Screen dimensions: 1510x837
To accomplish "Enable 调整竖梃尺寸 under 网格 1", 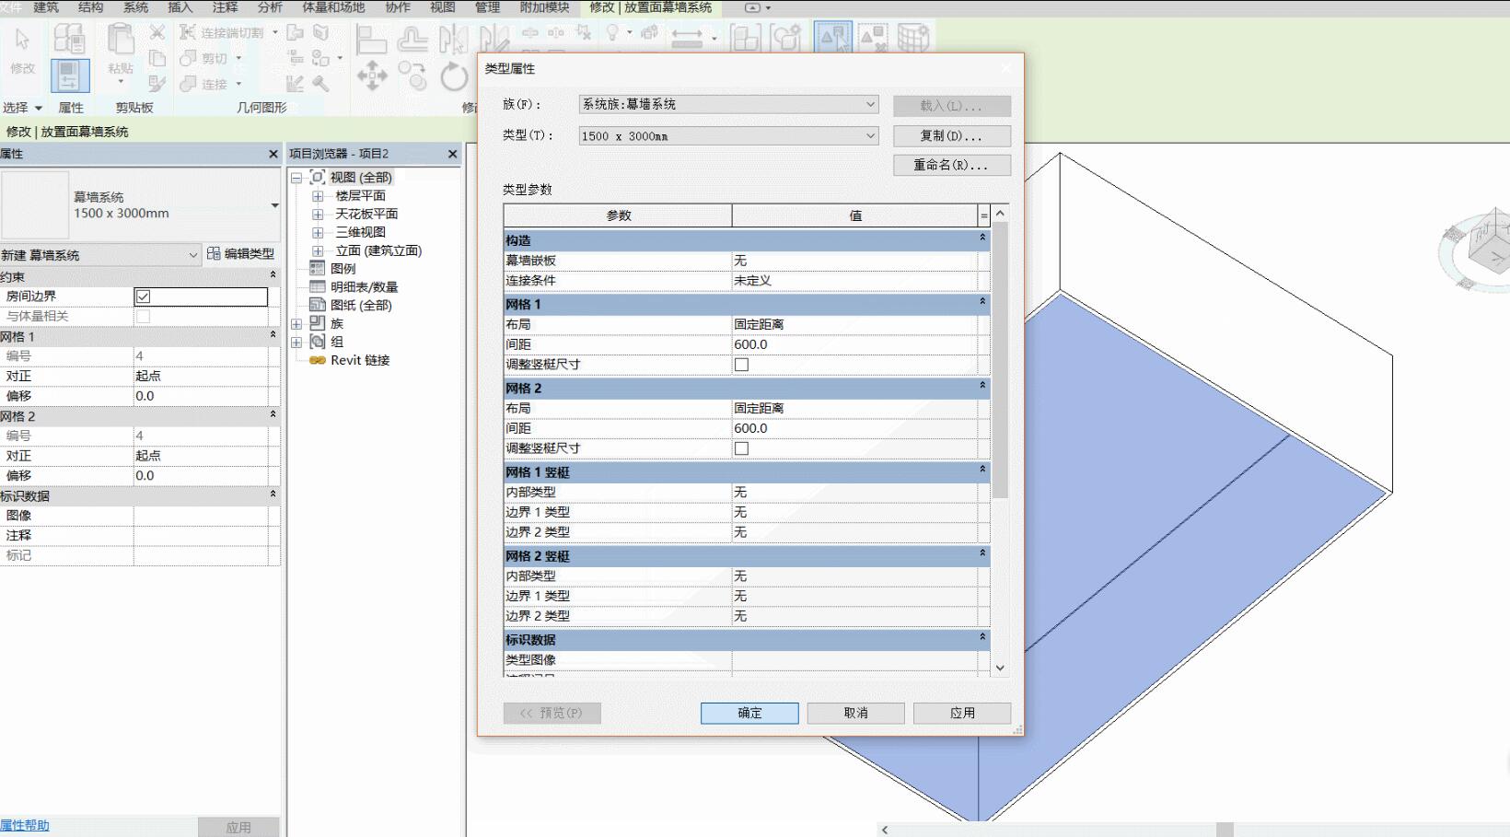I will 741,365.
